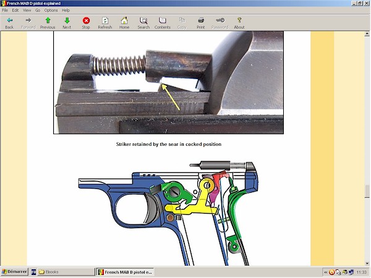Jump to the Previous page
This screenshot has width=371, height=278.
pyautogui.click(x=48, y=23)
